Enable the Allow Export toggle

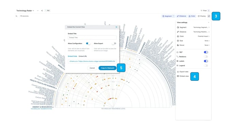(x=114, y=43)
